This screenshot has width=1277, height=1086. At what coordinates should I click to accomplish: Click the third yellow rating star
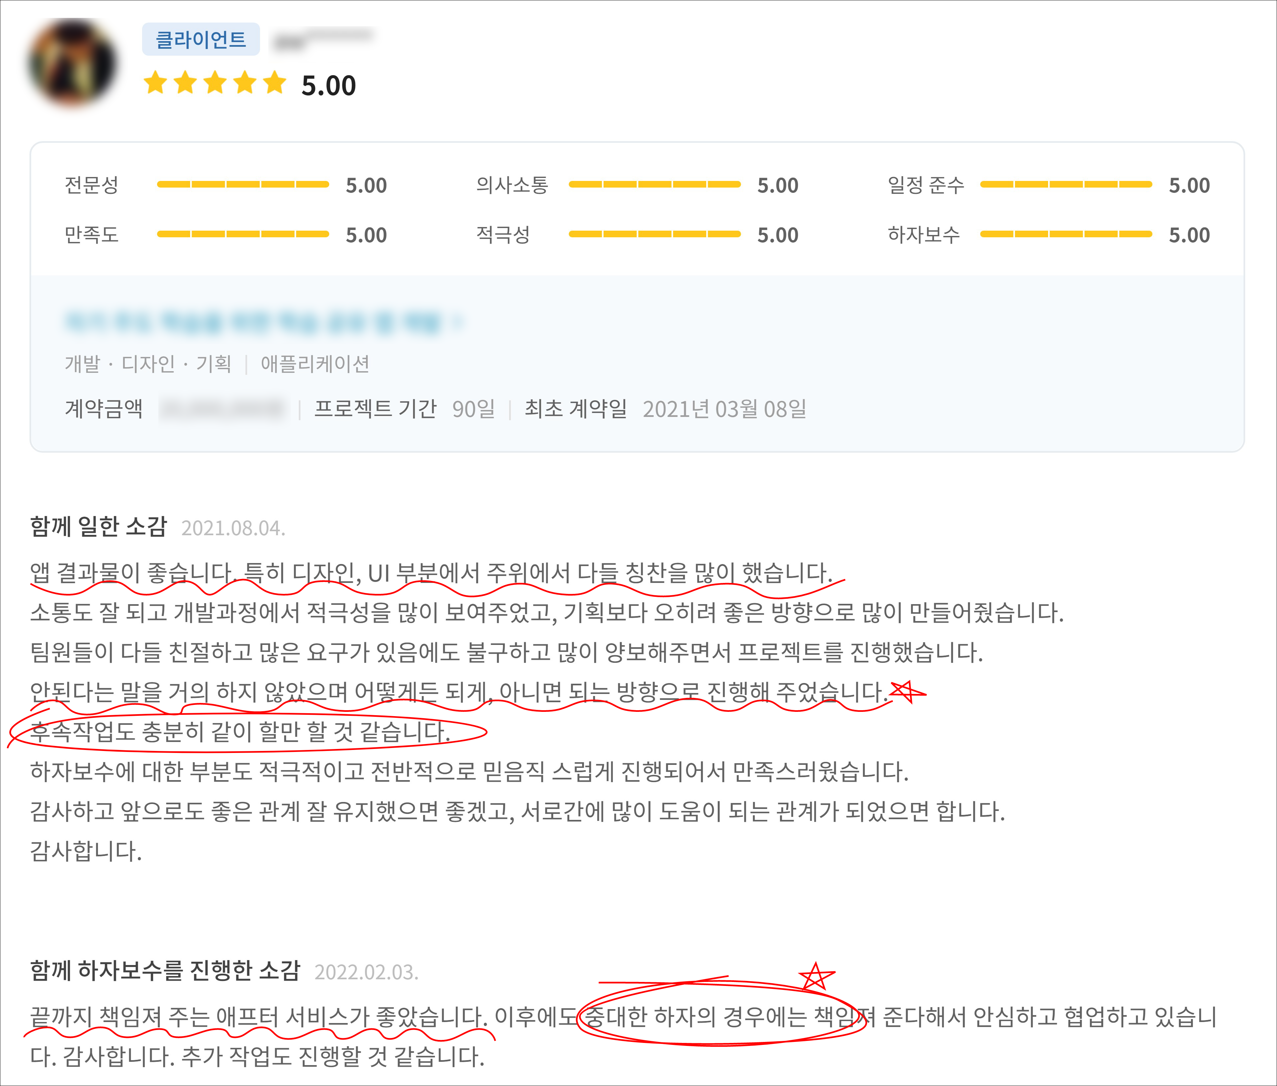tap(215, 83)
